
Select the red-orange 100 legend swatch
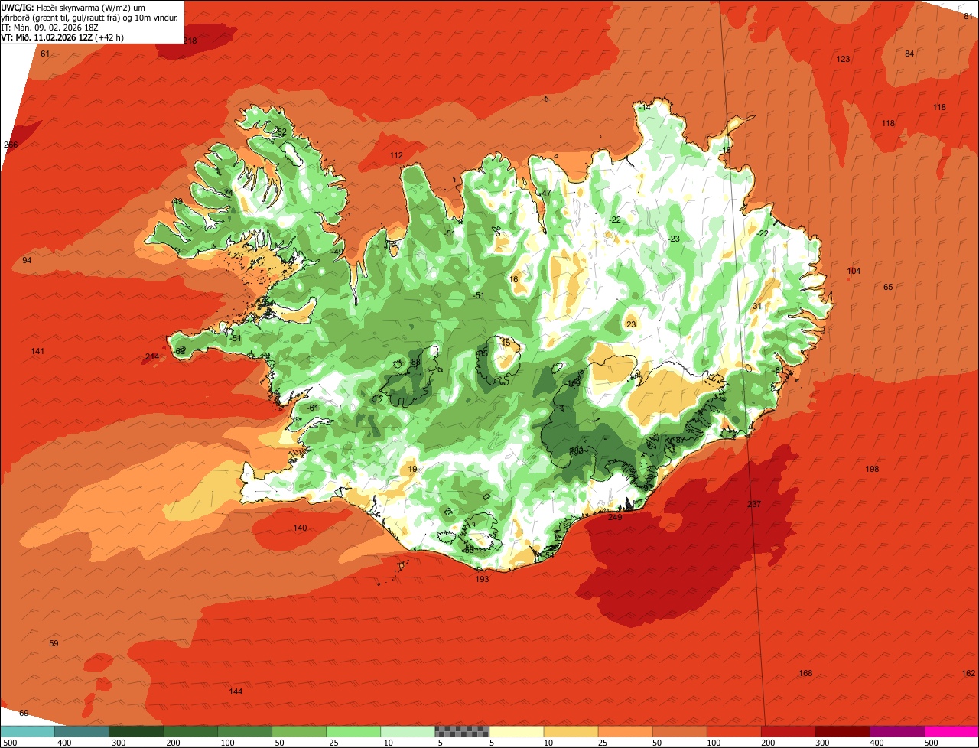pos(733,731)
